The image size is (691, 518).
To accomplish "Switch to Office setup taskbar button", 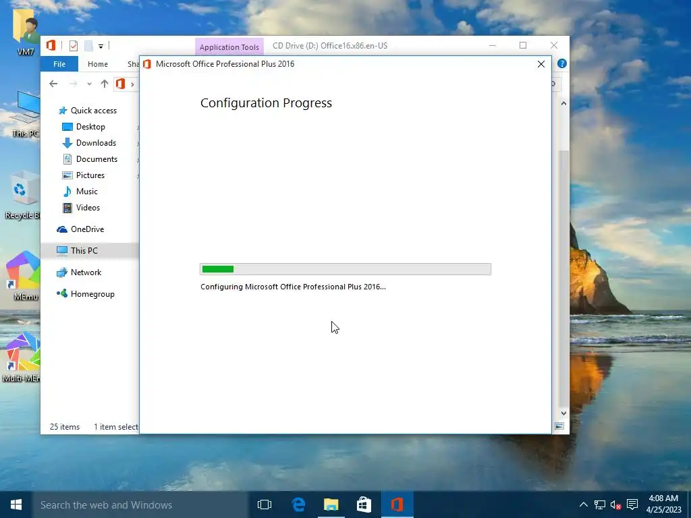I will click(397, 505).
